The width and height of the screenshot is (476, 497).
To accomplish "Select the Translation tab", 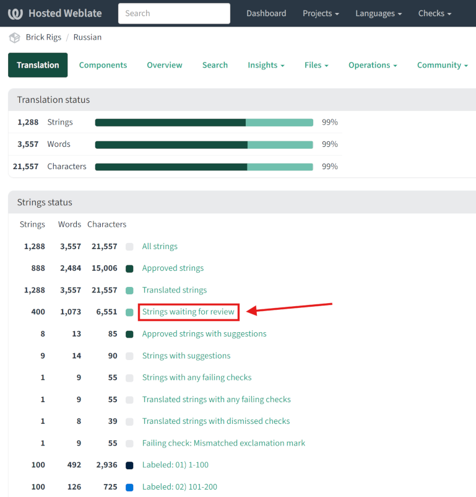I will click(x=38, y=65).
